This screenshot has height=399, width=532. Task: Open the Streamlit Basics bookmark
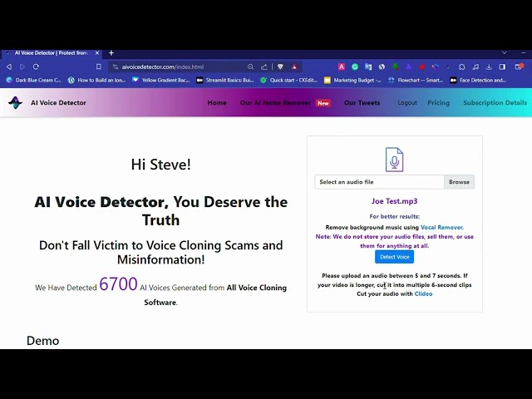tap(225, 80)
